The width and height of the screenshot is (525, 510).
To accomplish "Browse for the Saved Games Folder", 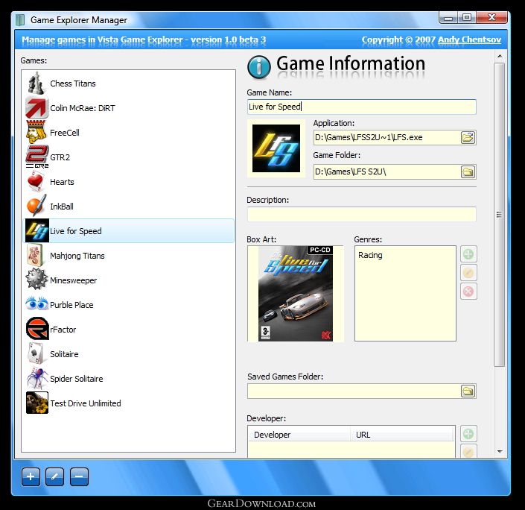I will coord(468,391).
